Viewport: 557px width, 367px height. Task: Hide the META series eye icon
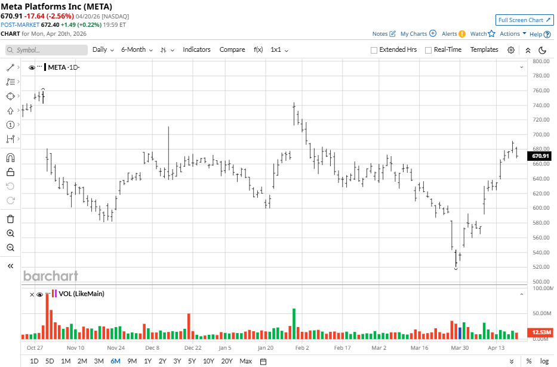click(x=32, y=67)
